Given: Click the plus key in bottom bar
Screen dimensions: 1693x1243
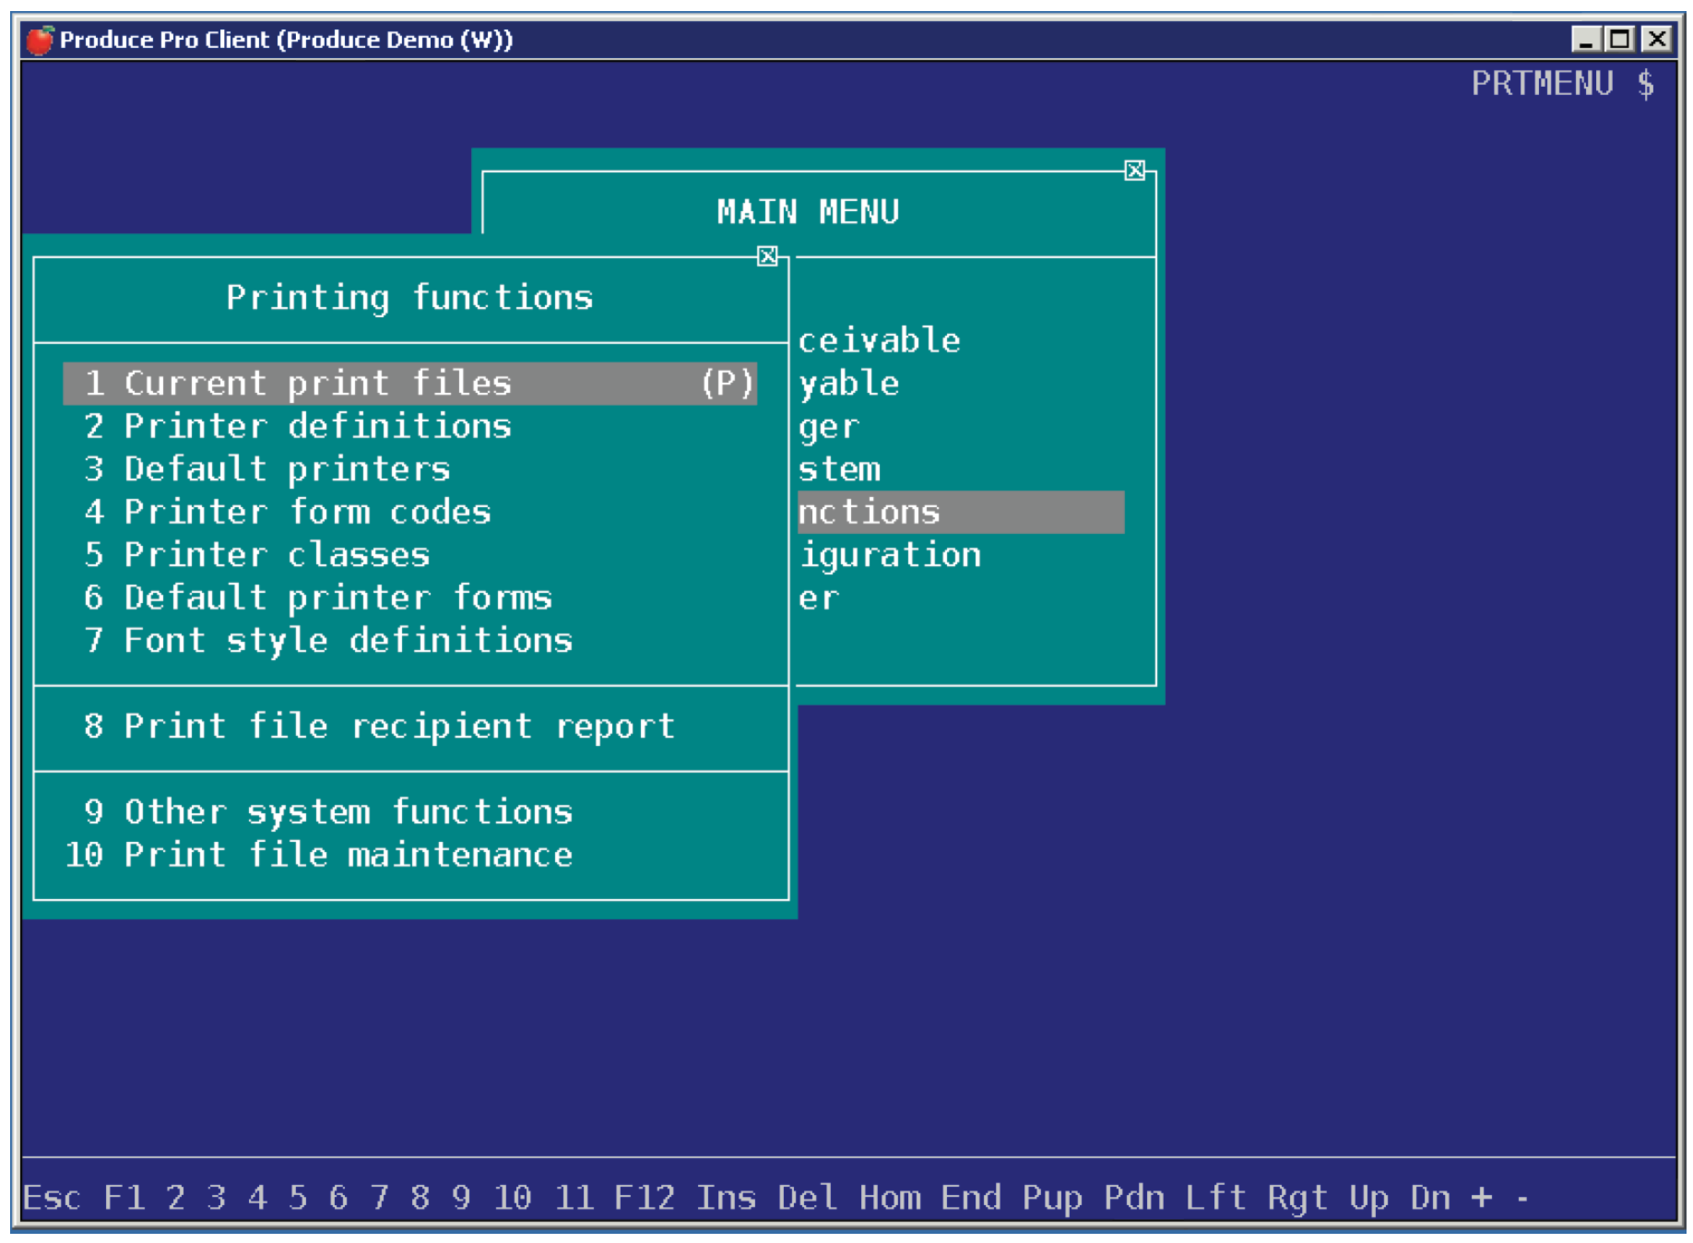Looking at the screenshot, I should click(1482, 1198).
